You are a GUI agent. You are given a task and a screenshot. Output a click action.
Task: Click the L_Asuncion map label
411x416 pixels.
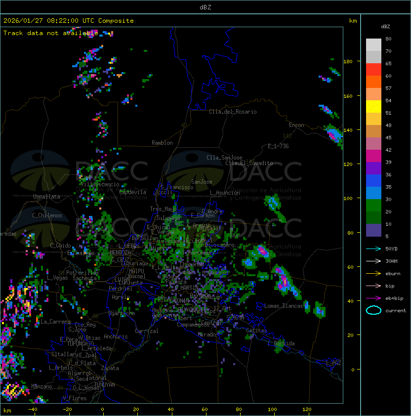point(225,193)
